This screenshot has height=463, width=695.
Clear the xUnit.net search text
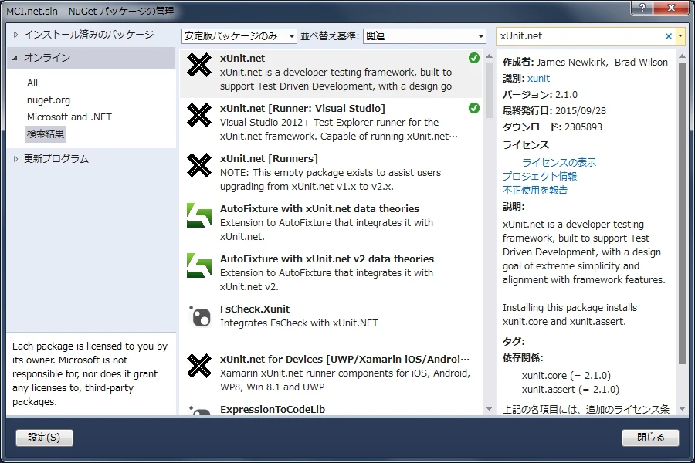[x=669, y=36]
